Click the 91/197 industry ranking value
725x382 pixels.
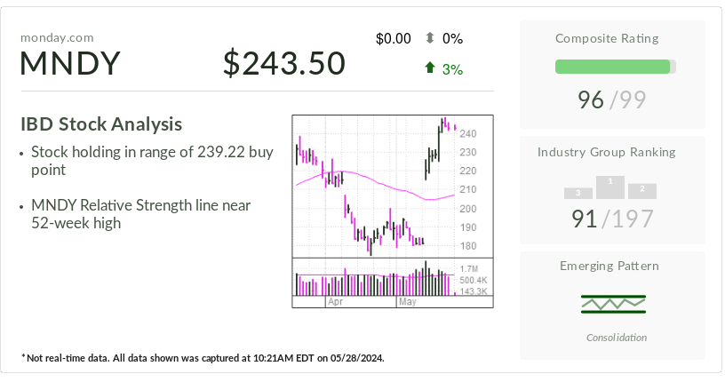[x=612, y=219]
